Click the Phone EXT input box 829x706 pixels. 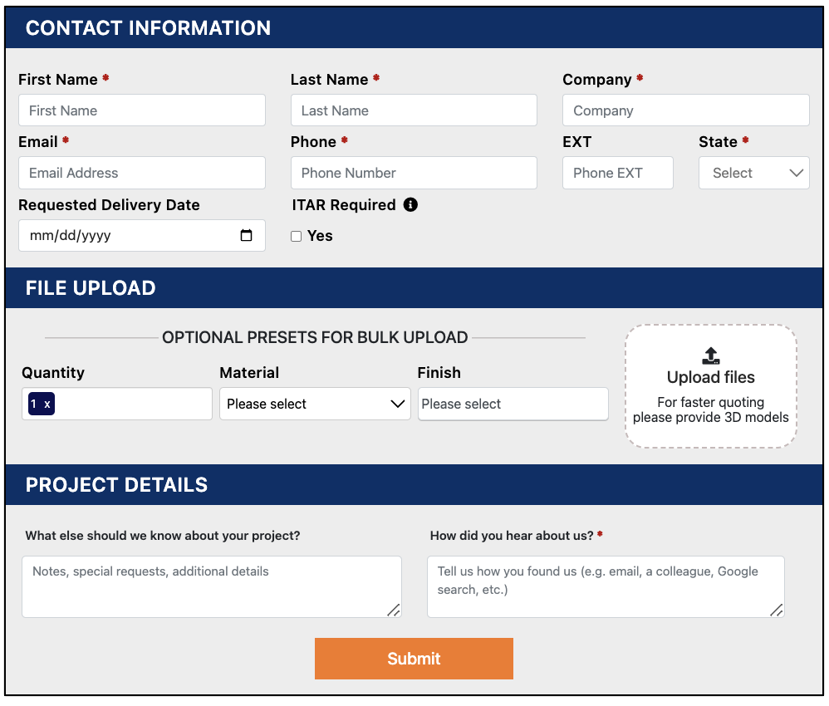(617, 173)
